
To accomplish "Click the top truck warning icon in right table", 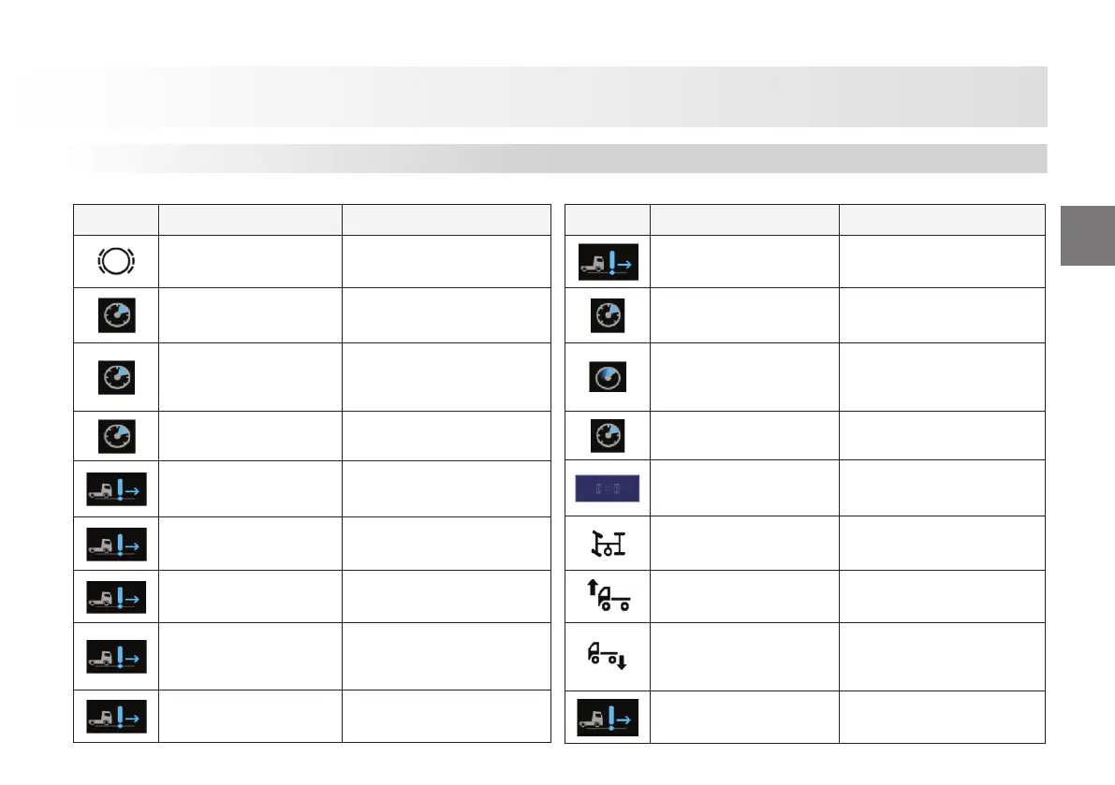I will [x=608, y=261].
